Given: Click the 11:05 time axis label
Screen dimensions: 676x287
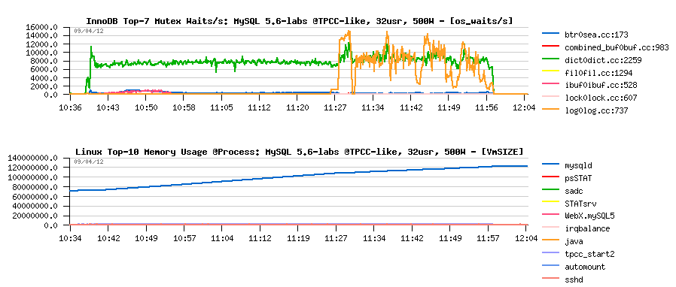Looking at the screenshot, I should (x=221, y=107).
